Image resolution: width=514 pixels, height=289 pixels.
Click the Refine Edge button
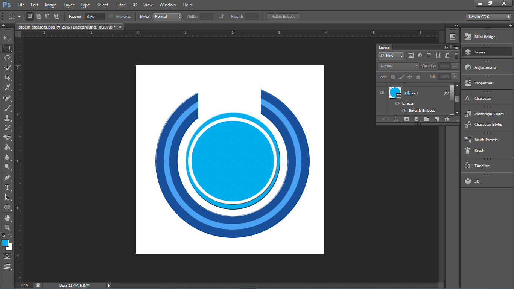[283, 17]
